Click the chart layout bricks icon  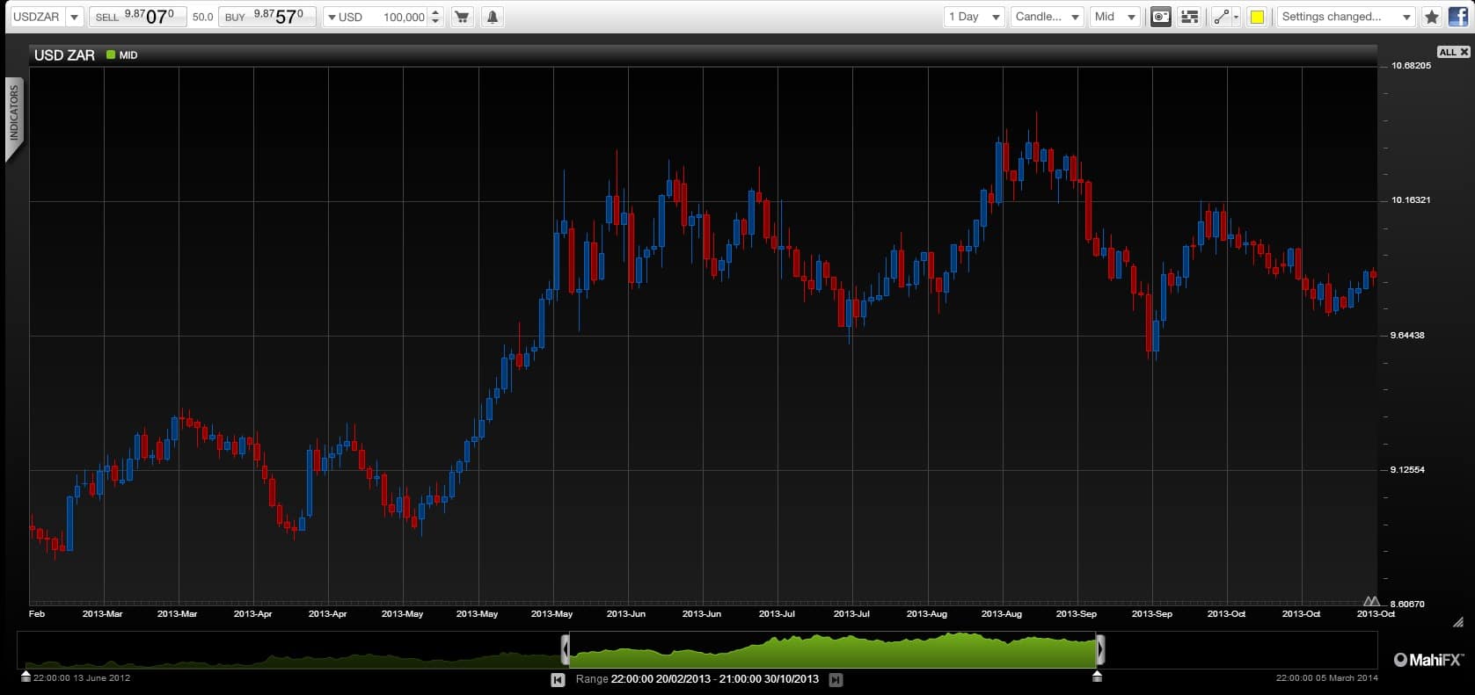tap(1189, 17)
